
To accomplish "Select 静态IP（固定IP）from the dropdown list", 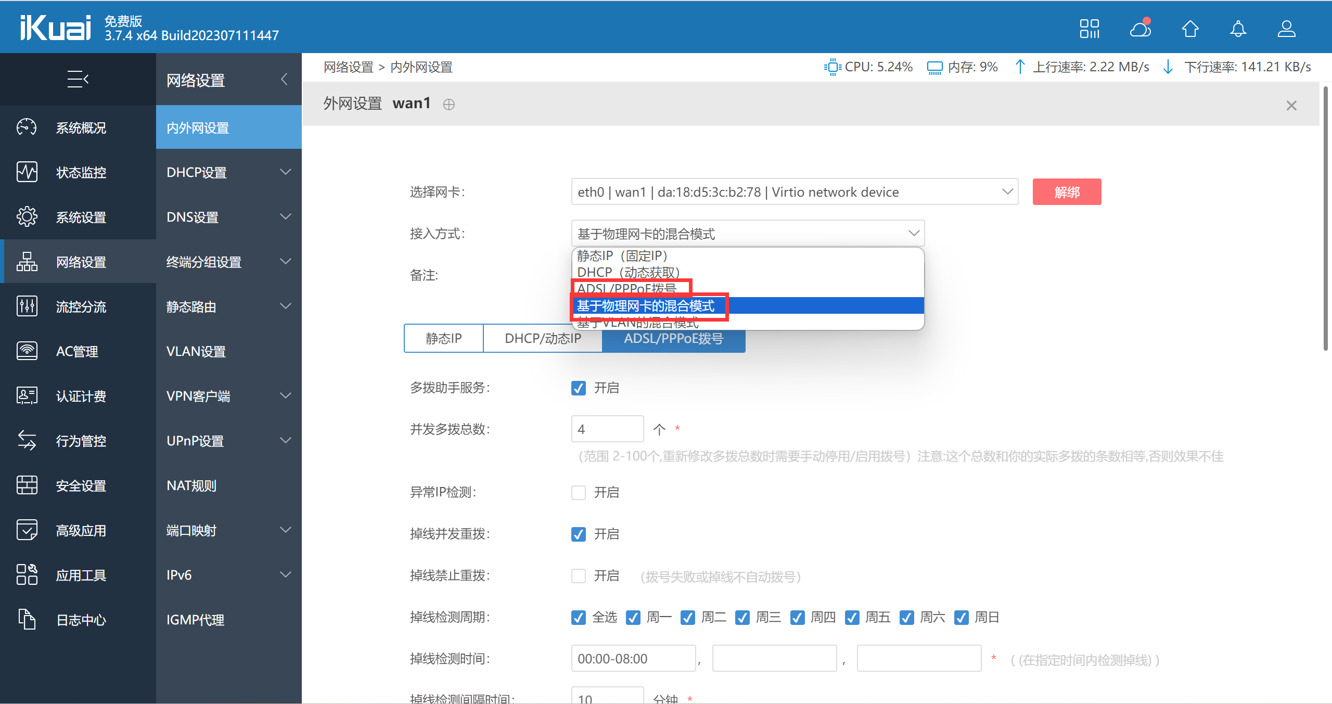I will click(x=622, y=256).
